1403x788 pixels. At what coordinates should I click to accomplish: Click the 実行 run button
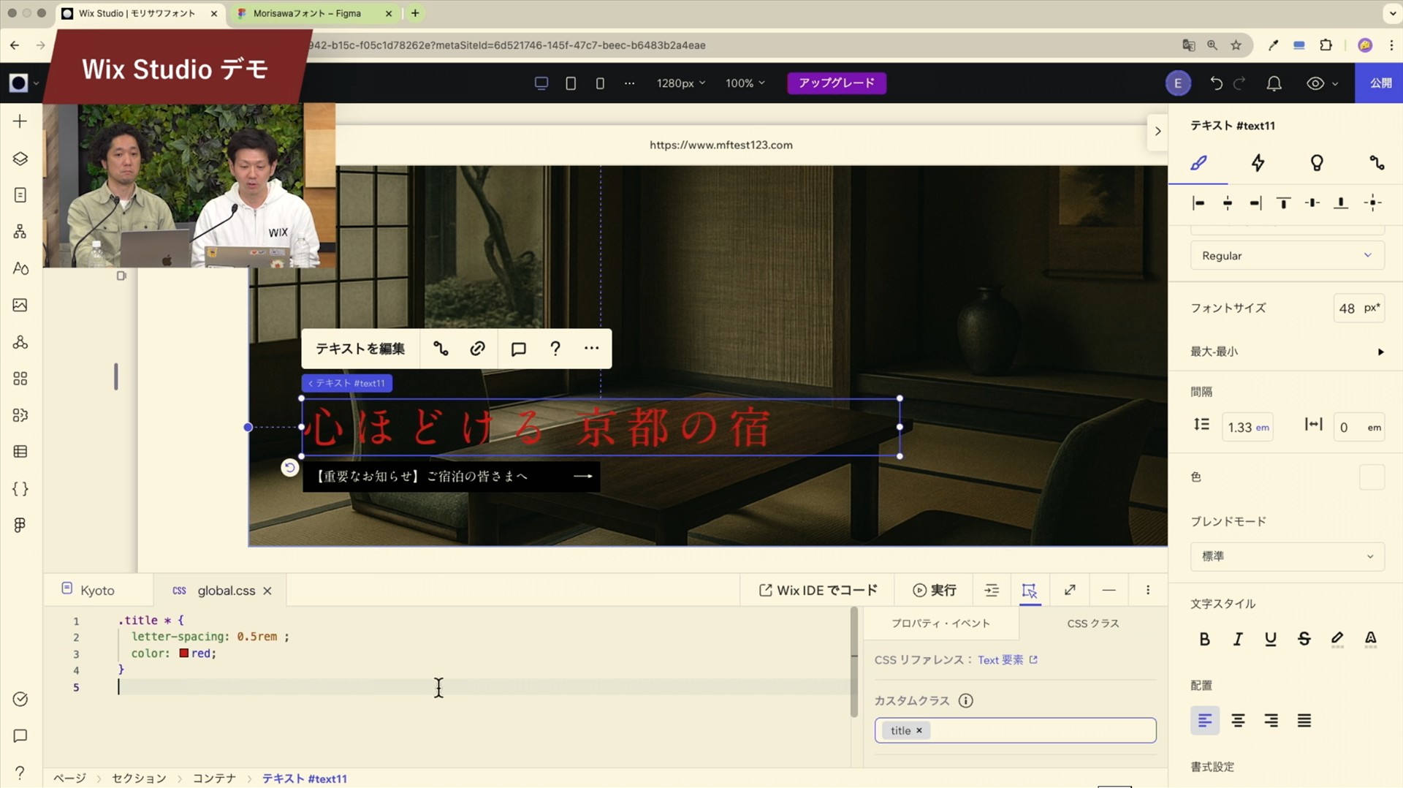(934, 591)
